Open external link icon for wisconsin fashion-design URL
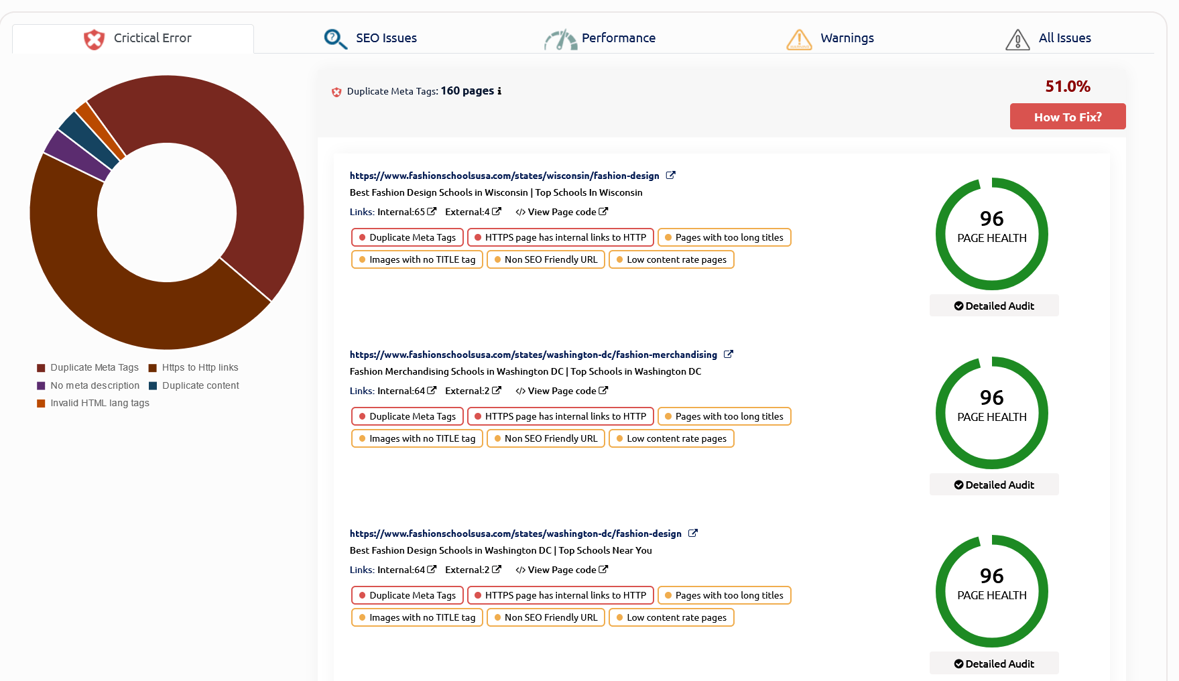This screenshot has width=1179, height=681. [670, 176]
